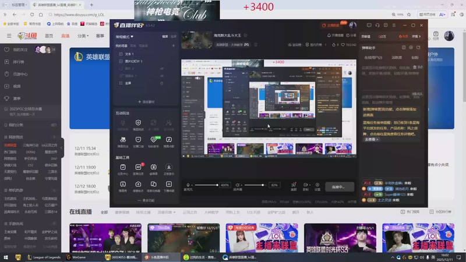Open Douyu sidebar hamburger menu in browser
Viewport: 466px width, 262px height.
9,36
